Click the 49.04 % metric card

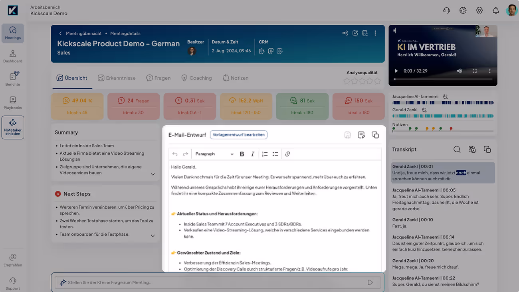coord(77,106)
